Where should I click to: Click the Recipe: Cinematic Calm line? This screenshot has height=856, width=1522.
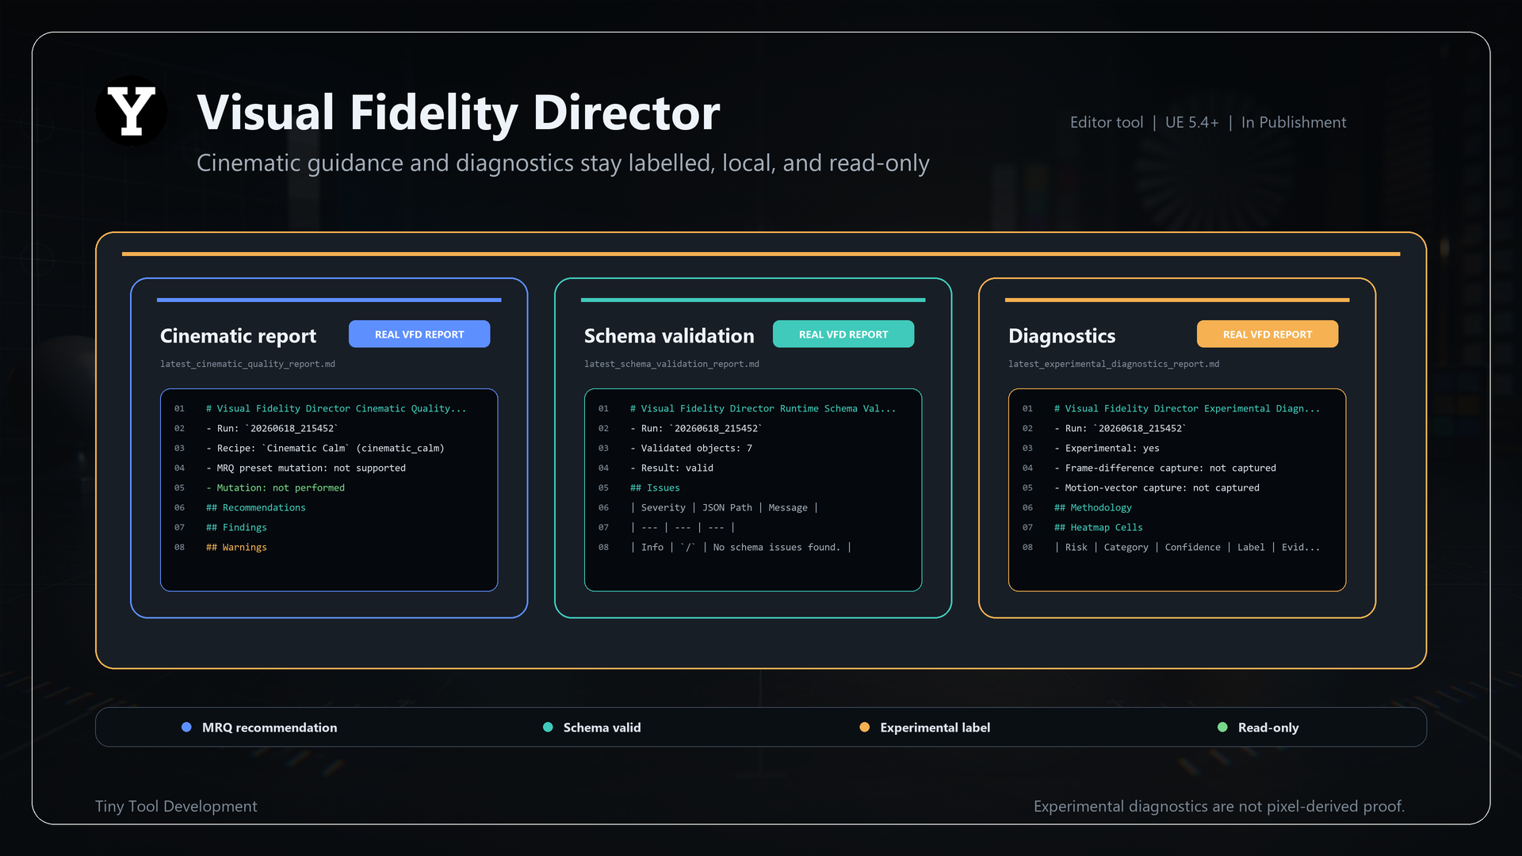pos(325,449)
